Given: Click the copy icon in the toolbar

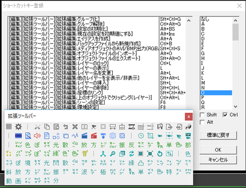Looking at the screenshot, I should coord(47,127).
